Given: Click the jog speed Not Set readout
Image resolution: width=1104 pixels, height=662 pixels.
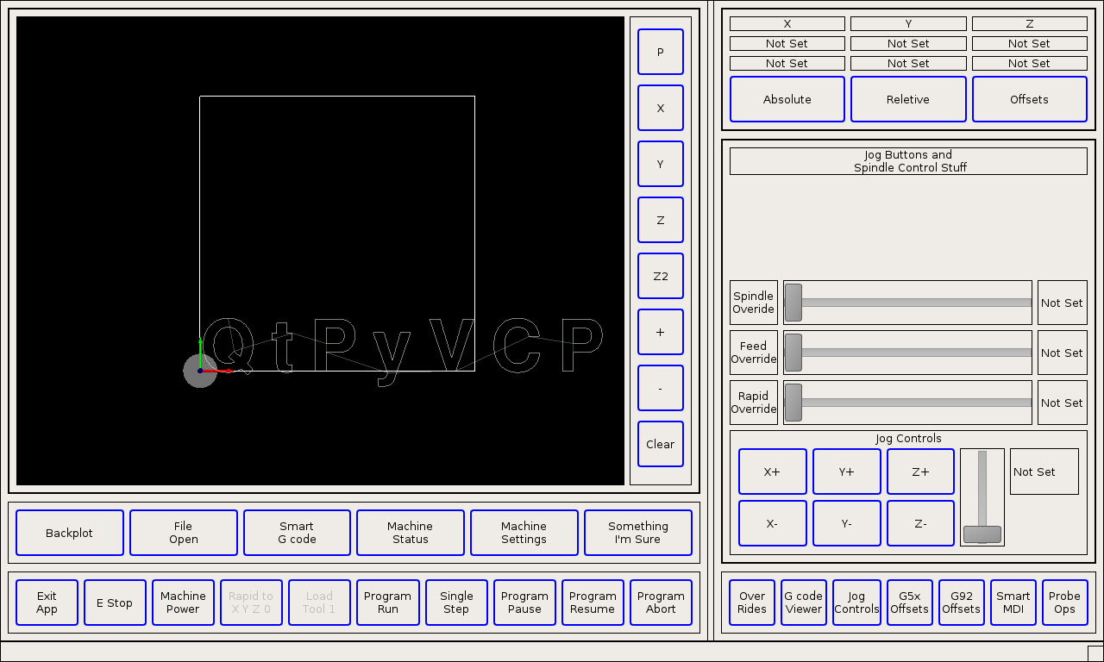Looking at the screenshot, I should click(1044, 472).
